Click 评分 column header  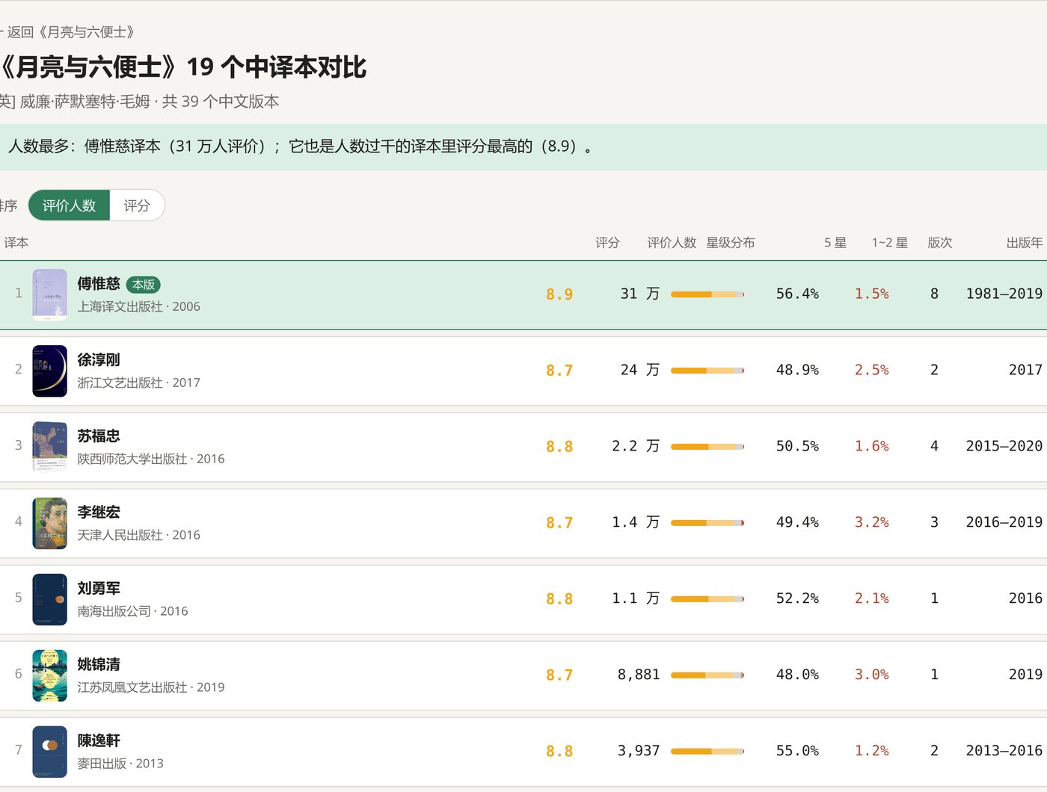(x=607, y=243)
